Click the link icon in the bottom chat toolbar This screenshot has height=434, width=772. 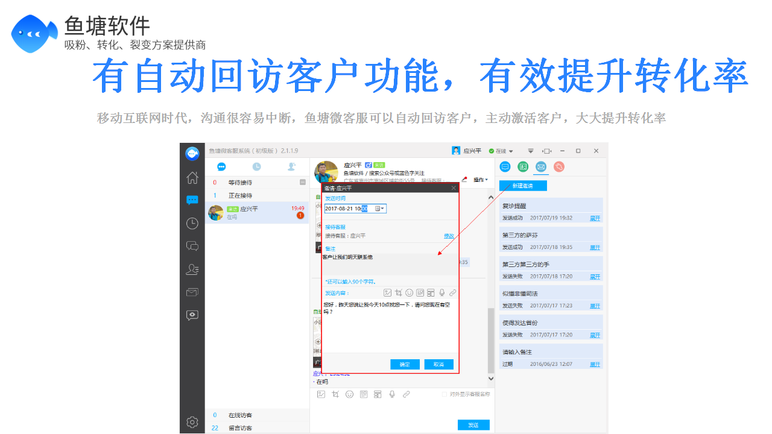click(x=406, y=394)
